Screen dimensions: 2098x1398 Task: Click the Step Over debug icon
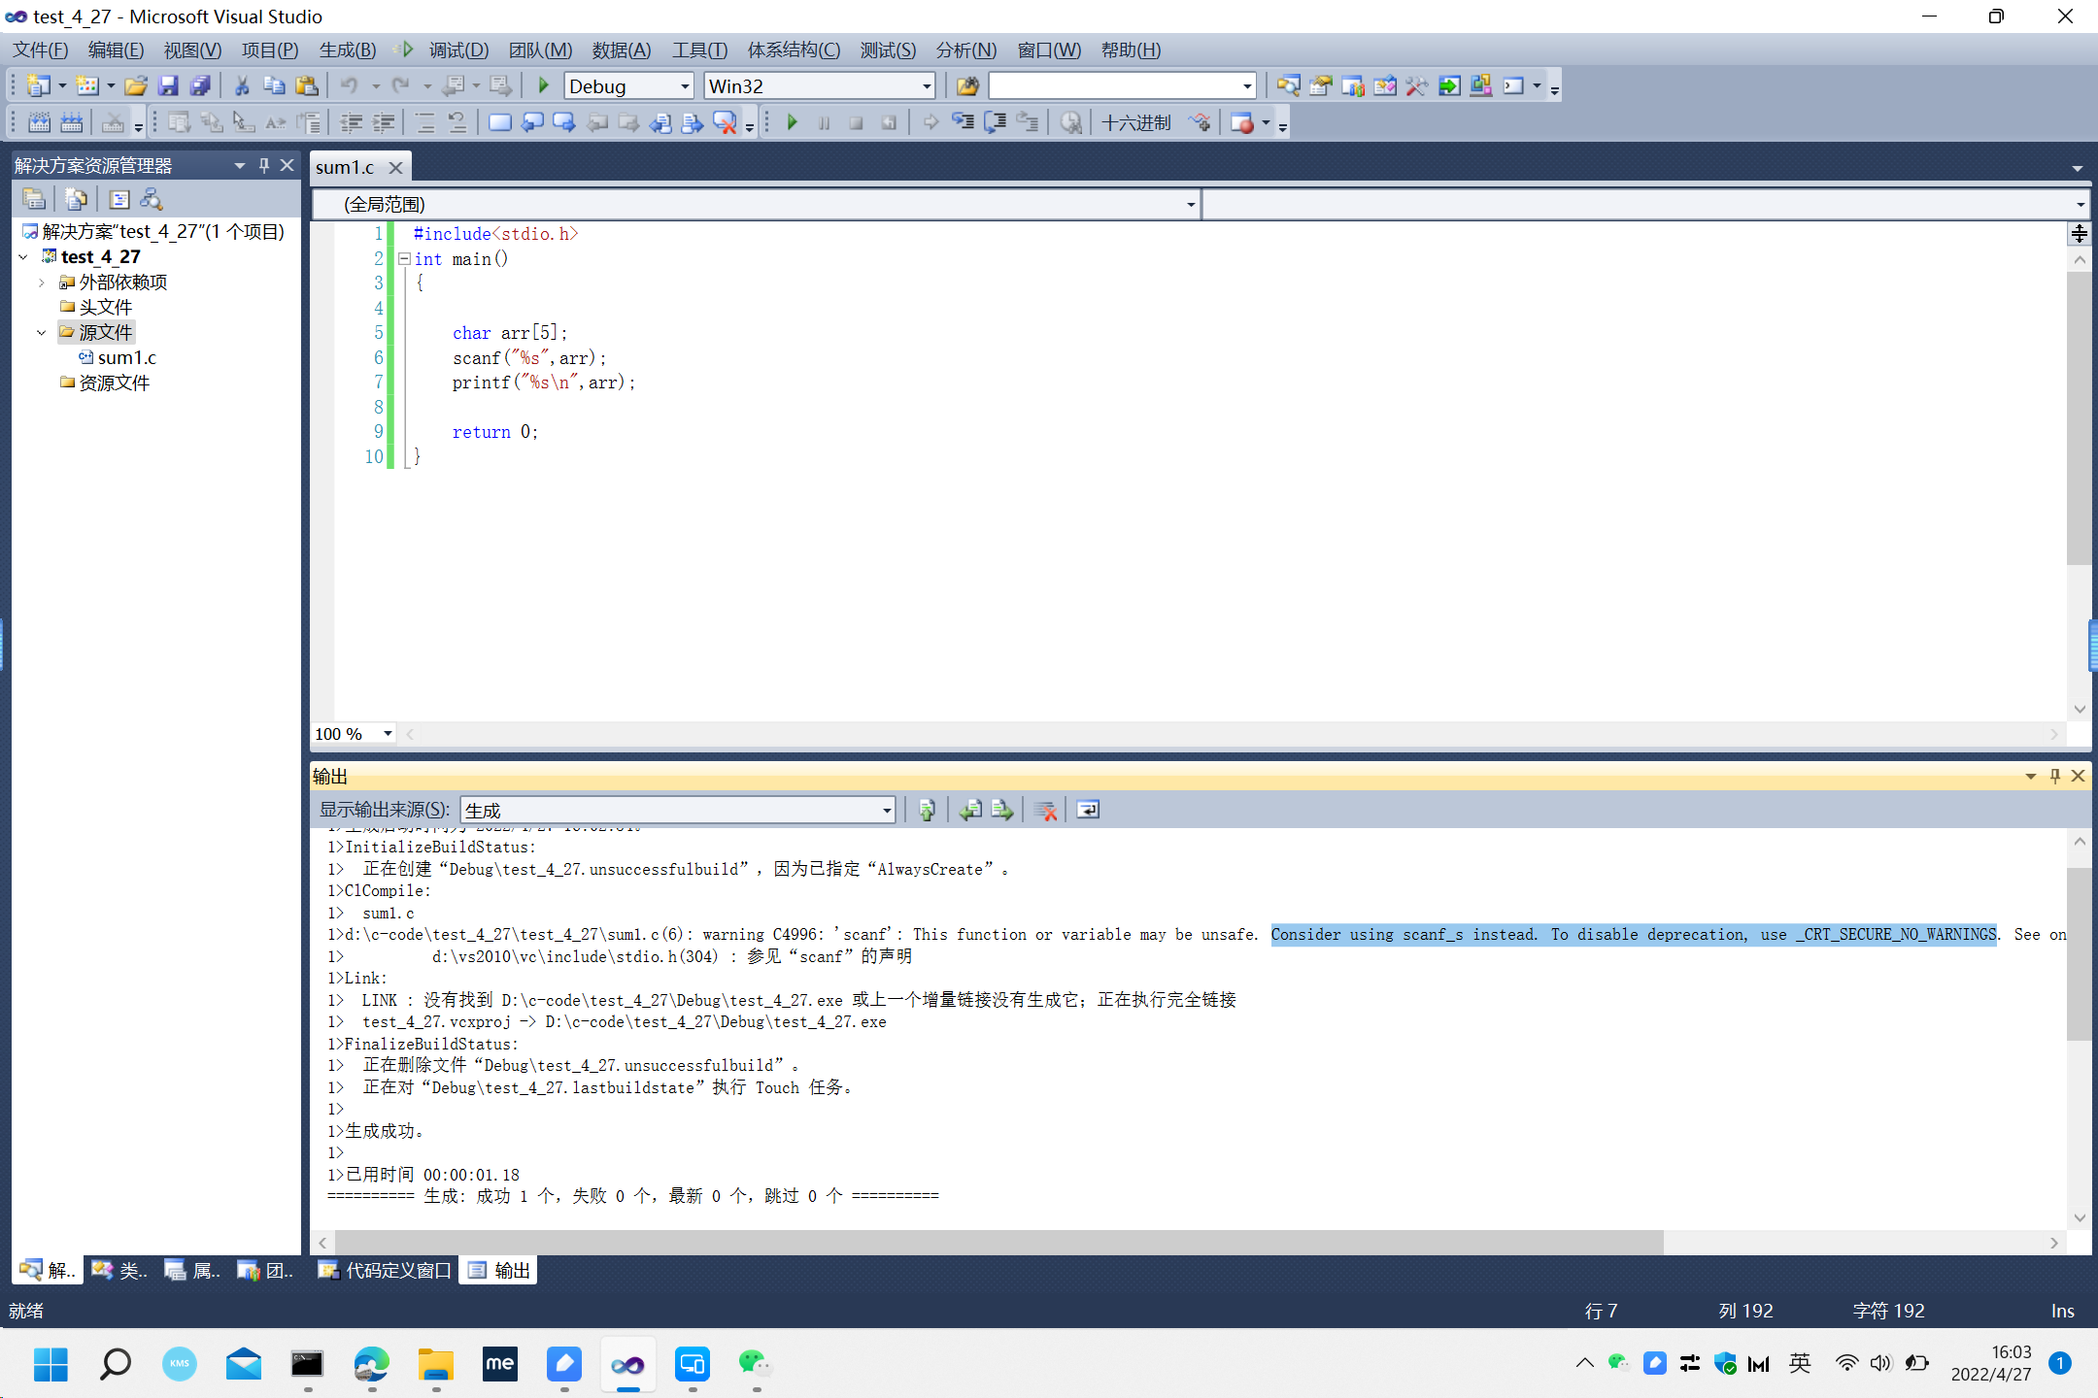[995, 123]
